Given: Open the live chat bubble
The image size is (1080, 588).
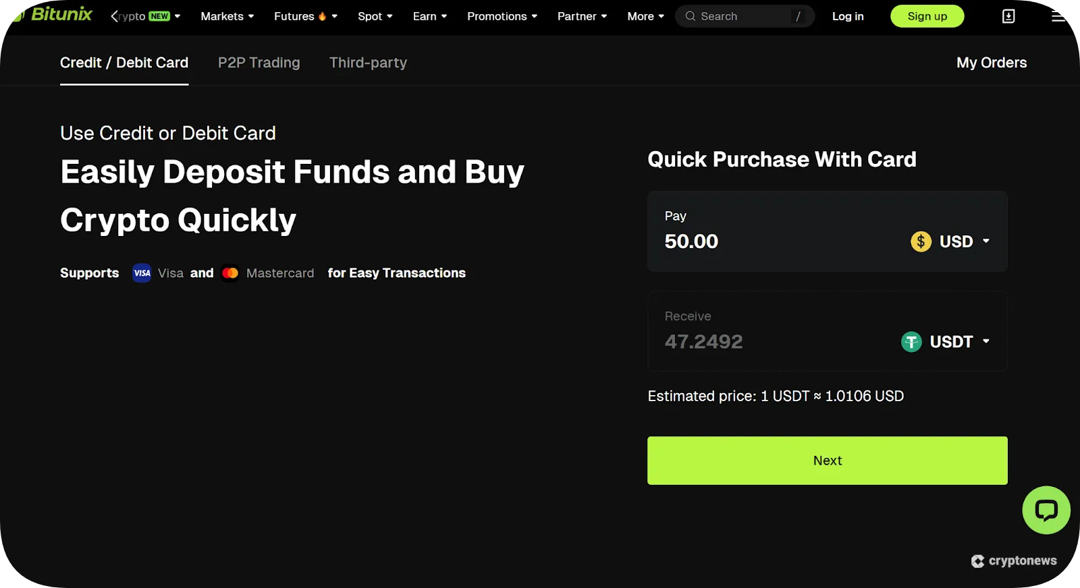Looking at the screenshot, I should (x=1046, y=510).
